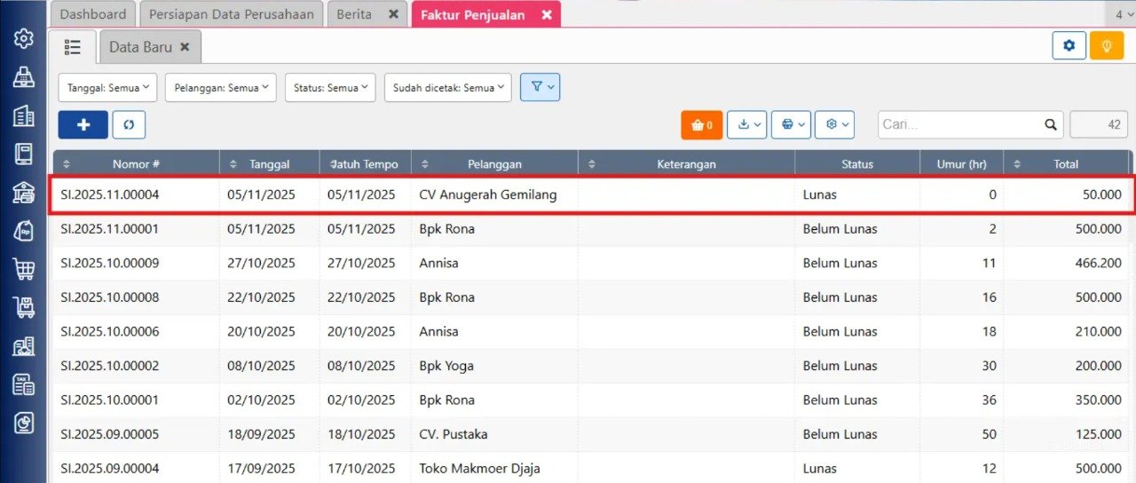This screenshot has height=483, width=1136.
Task: Sort by the Keterangan column arrows
Action: 592,164
